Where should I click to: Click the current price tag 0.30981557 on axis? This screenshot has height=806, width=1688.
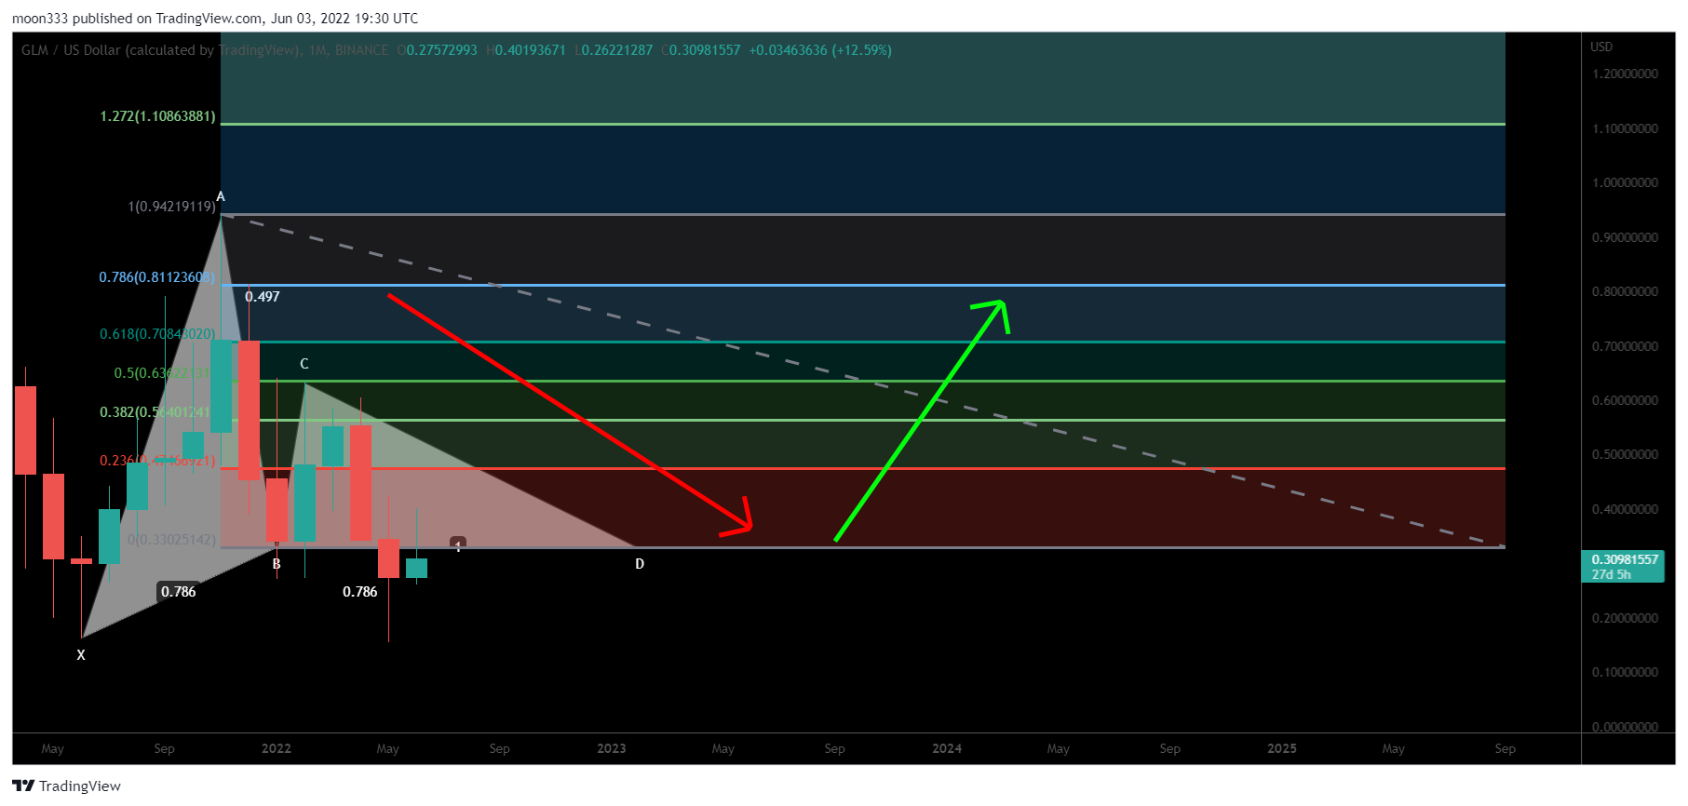pyautogui.click(x=1625, y=559)
